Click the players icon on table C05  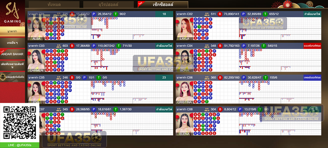click(59, 78)
